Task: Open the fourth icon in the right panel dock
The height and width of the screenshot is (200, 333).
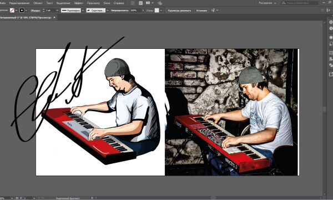Action: [331, 44]
